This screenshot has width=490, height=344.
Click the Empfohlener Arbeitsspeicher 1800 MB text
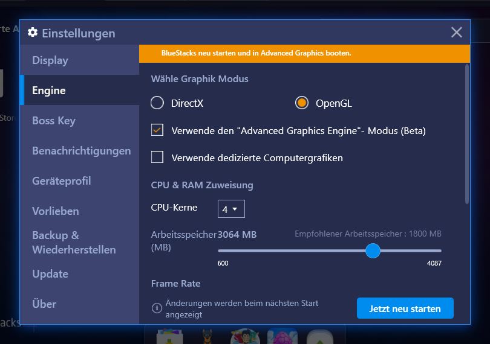coord(368,234)
